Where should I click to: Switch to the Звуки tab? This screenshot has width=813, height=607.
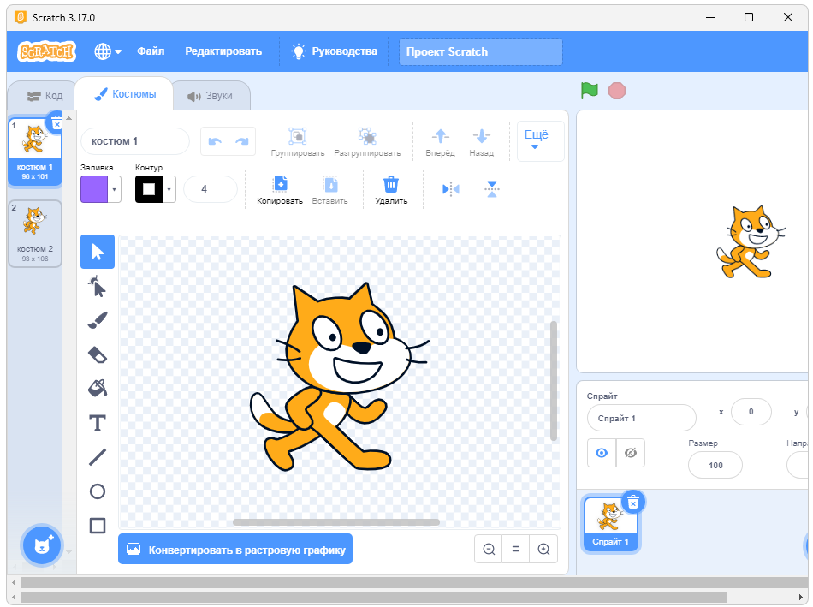point(210,97)
